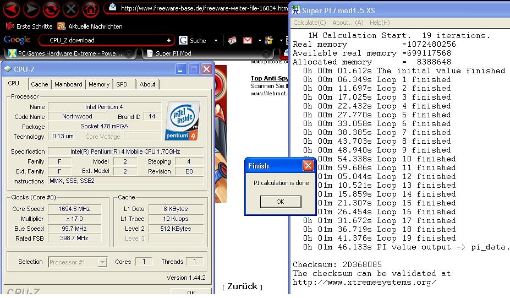510x298 pixels.
Task: Open the Suche options dropdown arrow
Action: [216, 40]
